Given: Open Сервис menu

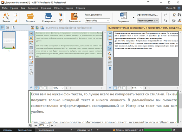Looking at the screenshot, I should point(69,8).
